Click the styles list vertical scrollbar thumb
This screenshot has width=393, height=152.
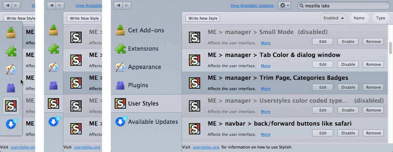(x=391, y=48)
